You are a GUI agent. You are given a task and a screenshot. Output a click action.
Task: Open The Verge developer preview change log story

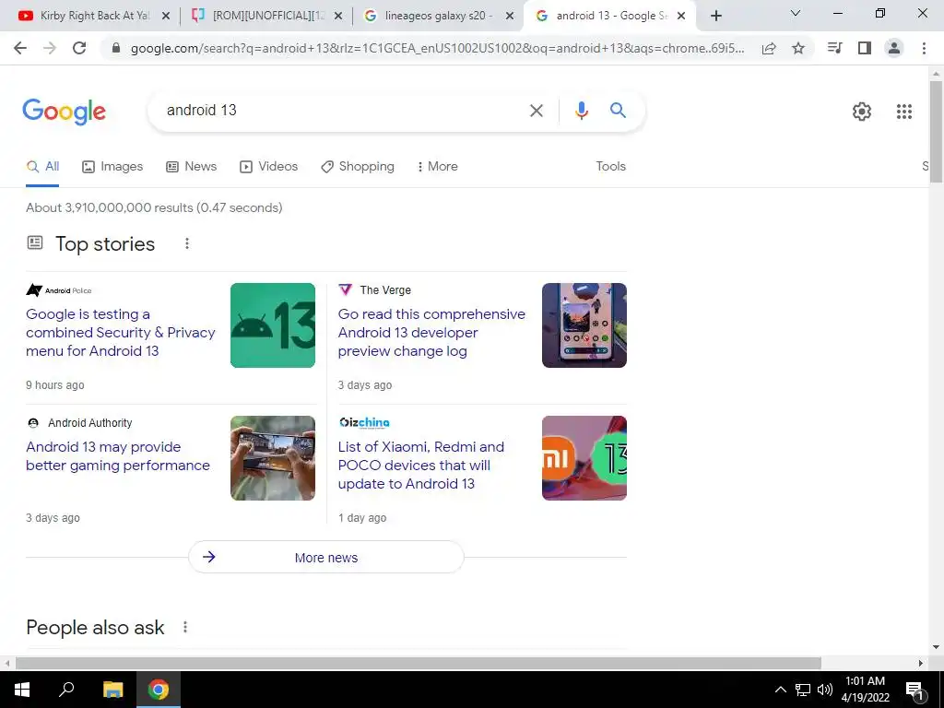[x=431, y=332]
